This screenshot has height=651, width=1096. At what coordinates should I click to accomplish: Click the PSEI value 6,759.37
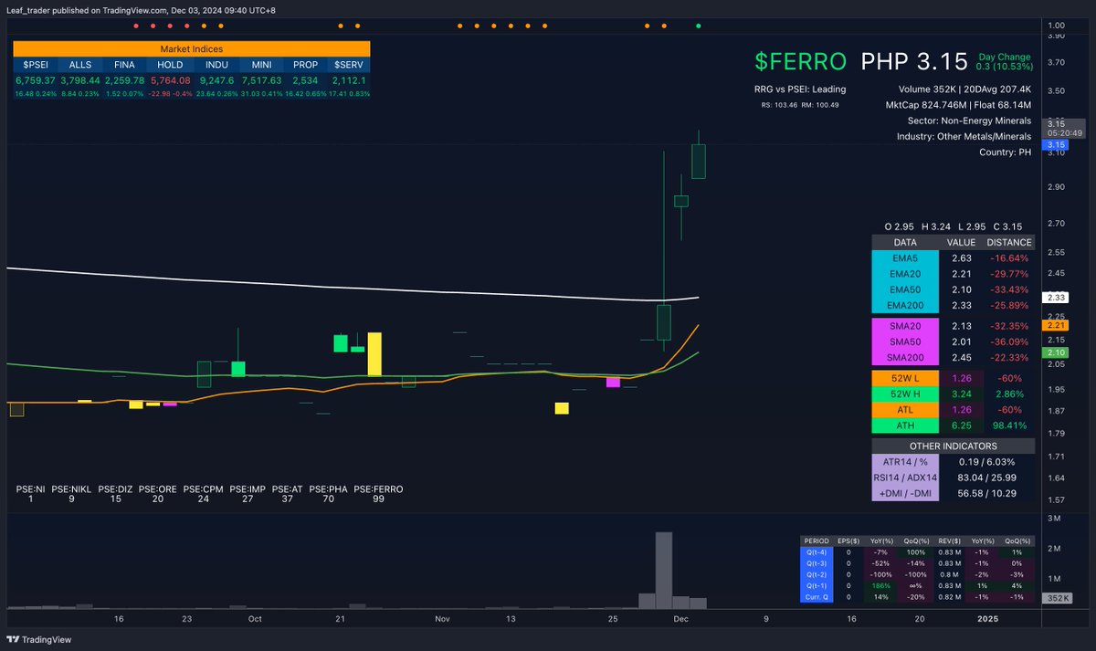pos(36,80)
